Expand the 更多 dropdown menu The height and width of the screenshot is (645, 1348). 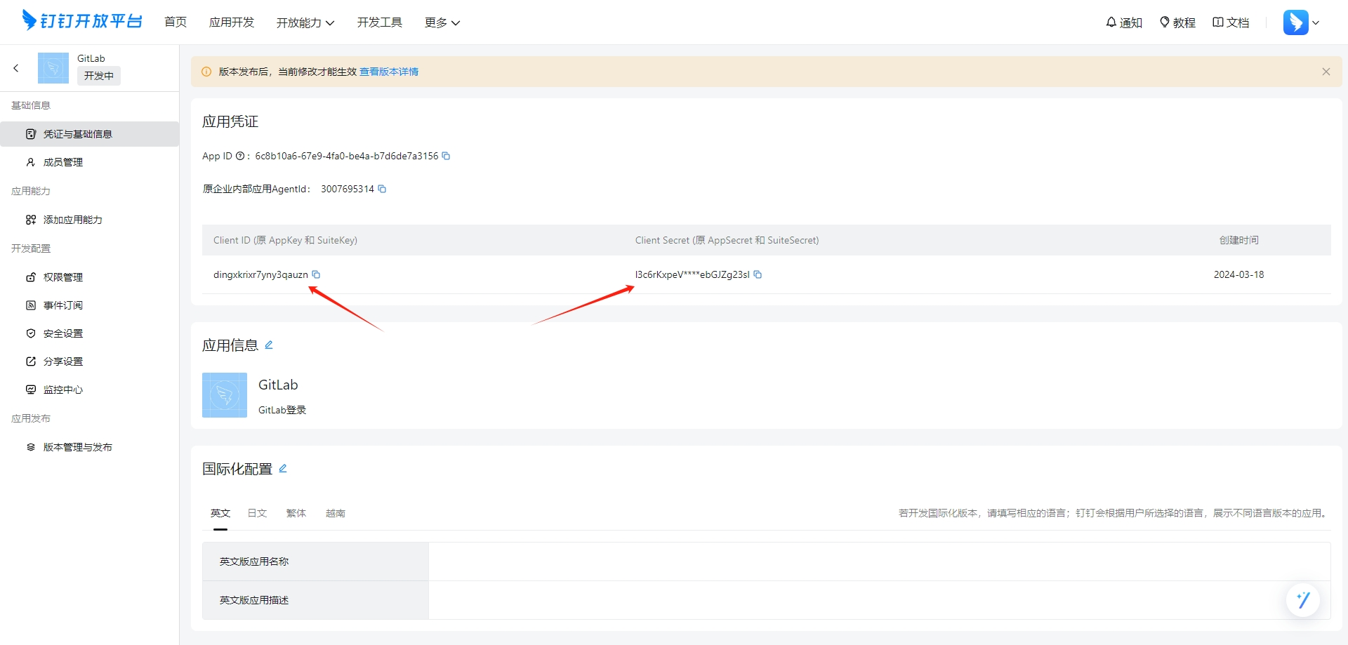pyautogui.click(x=442, y=22)
